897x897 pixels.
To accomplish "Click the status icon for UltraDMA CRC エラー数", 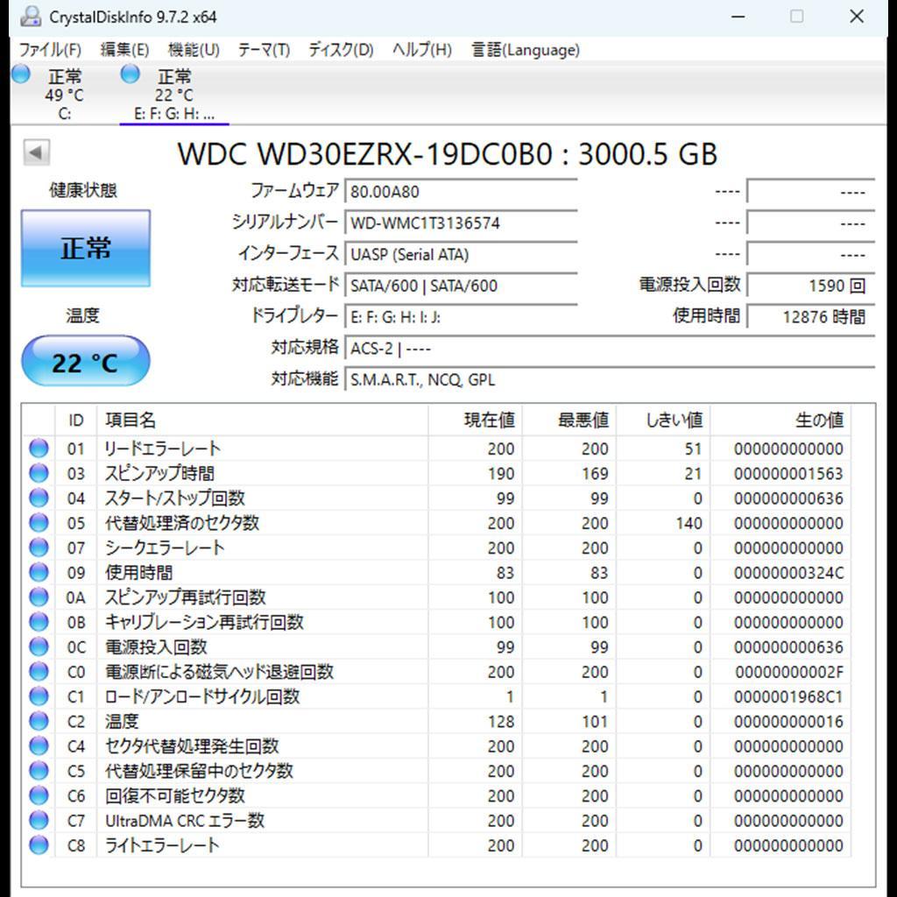I will click(x=38, y=821).
